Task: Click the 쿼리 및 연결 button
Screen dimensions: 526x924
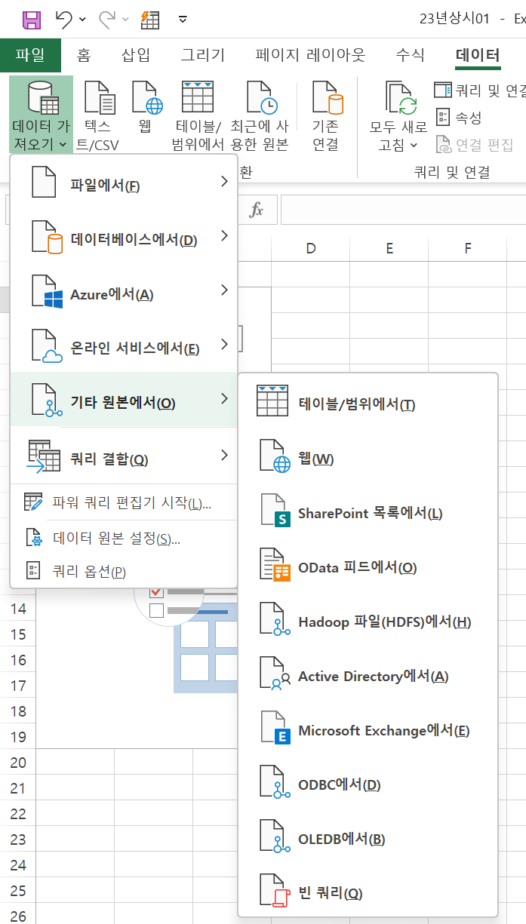Action: [x=481, y=91]
